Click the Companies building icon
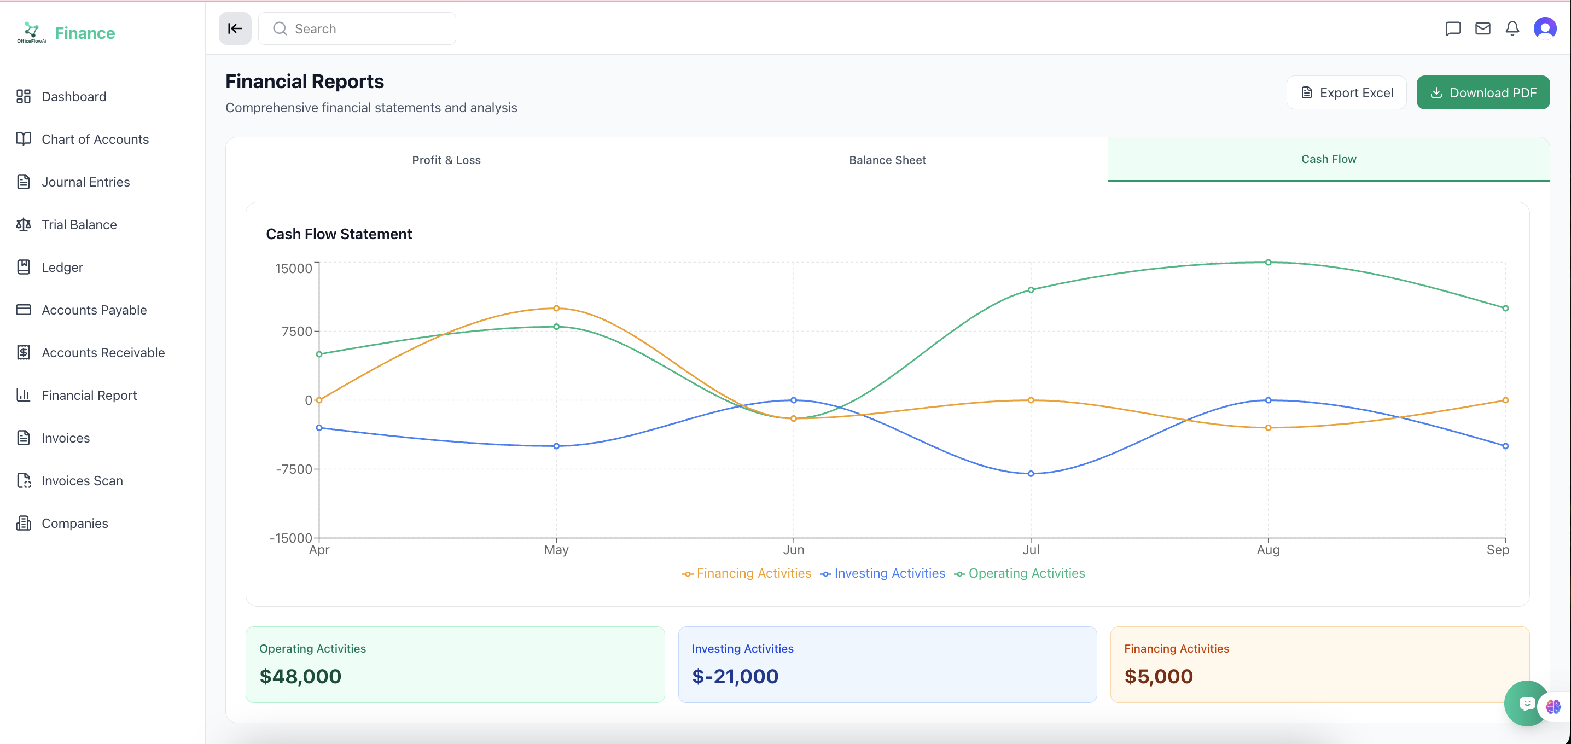This screenshot has height=744, width=1571. pyautogui.click(x=23, y=523)
